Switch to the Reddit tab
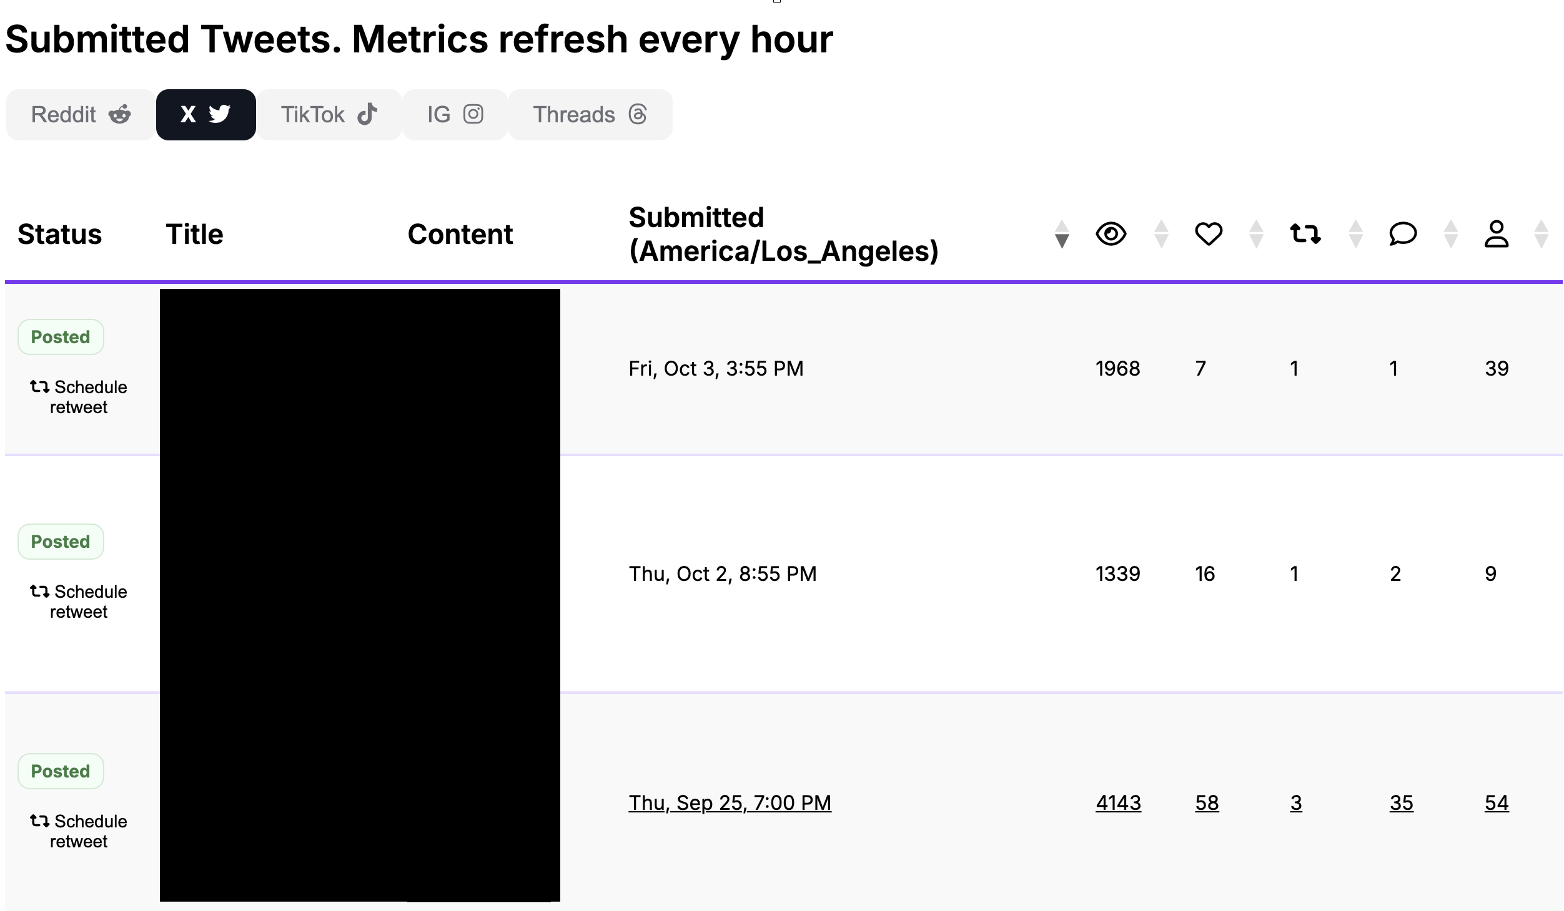The height and width of the screenshot is (911, 1564). pyautogui.click(x=81, y=115)
